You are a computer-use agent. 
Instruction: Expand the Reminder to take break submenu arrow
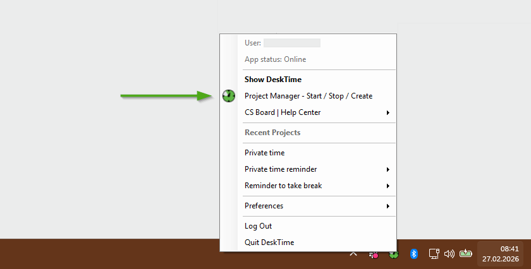[x=388, y=186]
